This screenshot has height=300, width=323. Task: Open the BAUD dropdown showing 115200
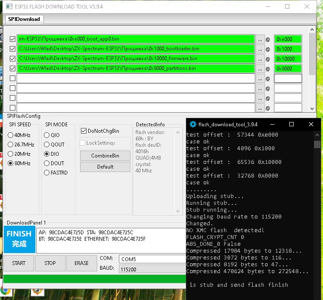point(153,269)
